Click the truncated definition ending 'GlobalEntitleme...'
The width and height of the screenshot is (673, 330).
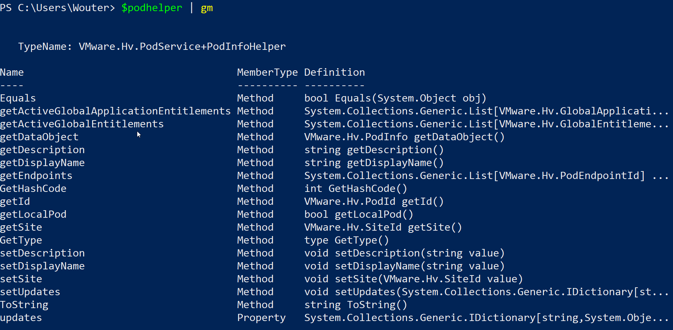[486, 124]
